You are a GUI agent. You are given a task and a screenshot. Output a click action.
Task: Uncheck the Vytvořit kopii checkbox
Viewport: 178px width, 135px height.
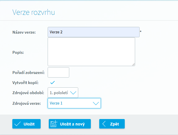click(52, 82)
